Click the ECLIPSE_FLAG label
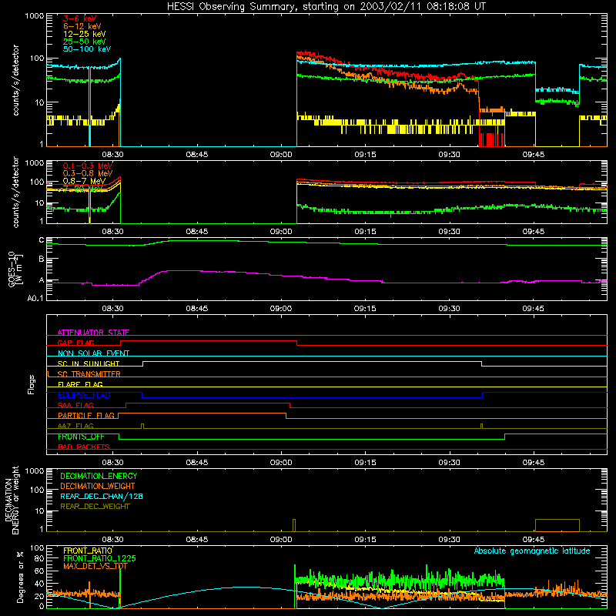 (84, 395)
